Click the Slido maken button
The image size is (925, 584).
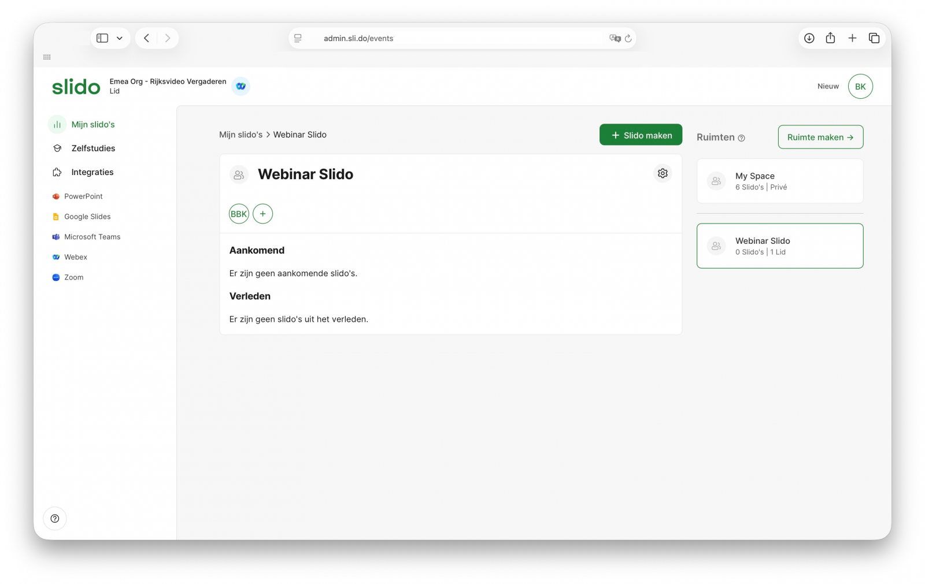[641, 135]
